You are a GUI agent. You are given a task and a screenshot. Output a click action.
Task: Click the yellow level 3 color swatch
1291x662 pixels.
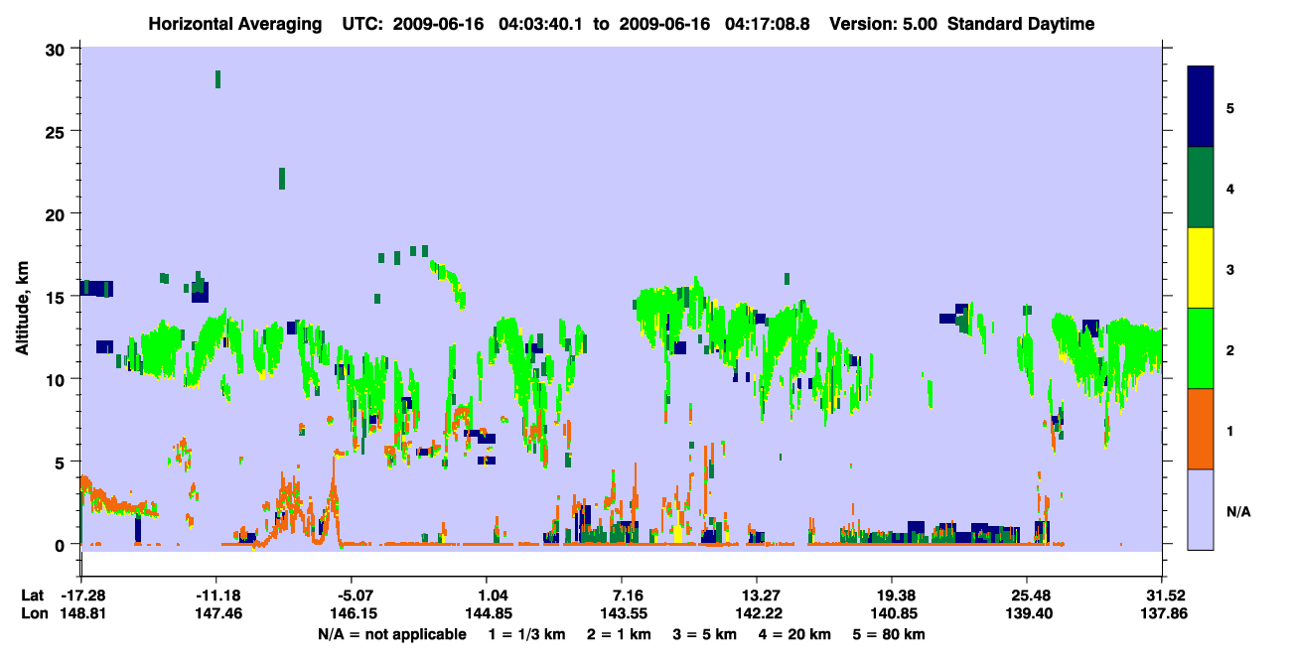(x=1201, y=268)
